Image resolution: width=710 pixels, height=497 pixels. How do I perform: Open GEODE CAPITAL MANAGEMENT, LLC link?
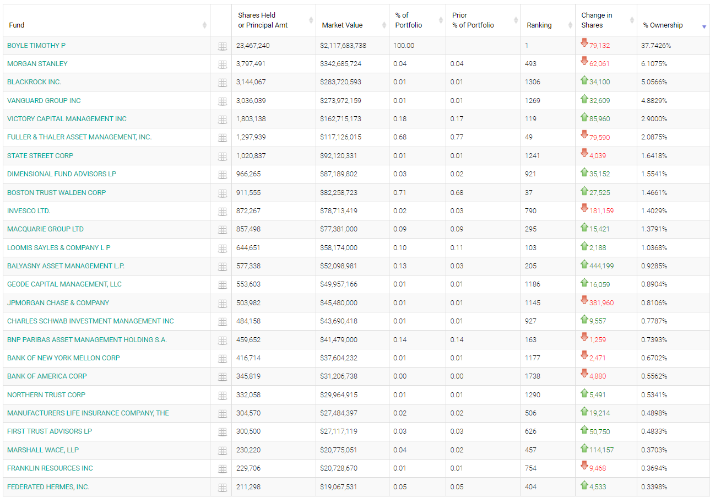click(x=64, y=284)
